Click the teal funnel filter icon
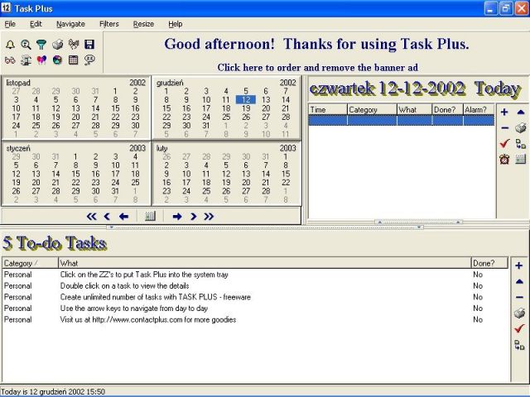Image resolution: width=530 pixels, height=397 pixels. [41, 45]
